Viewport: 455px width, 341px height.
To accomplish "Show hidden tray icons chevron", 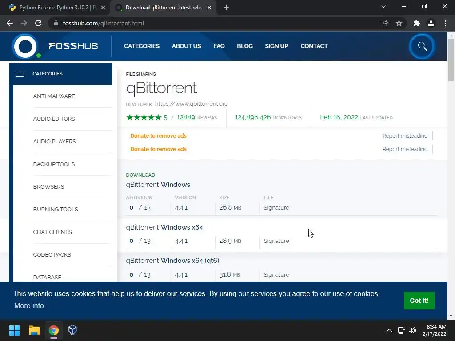I will pyautogui.click(x=389, y=330).
